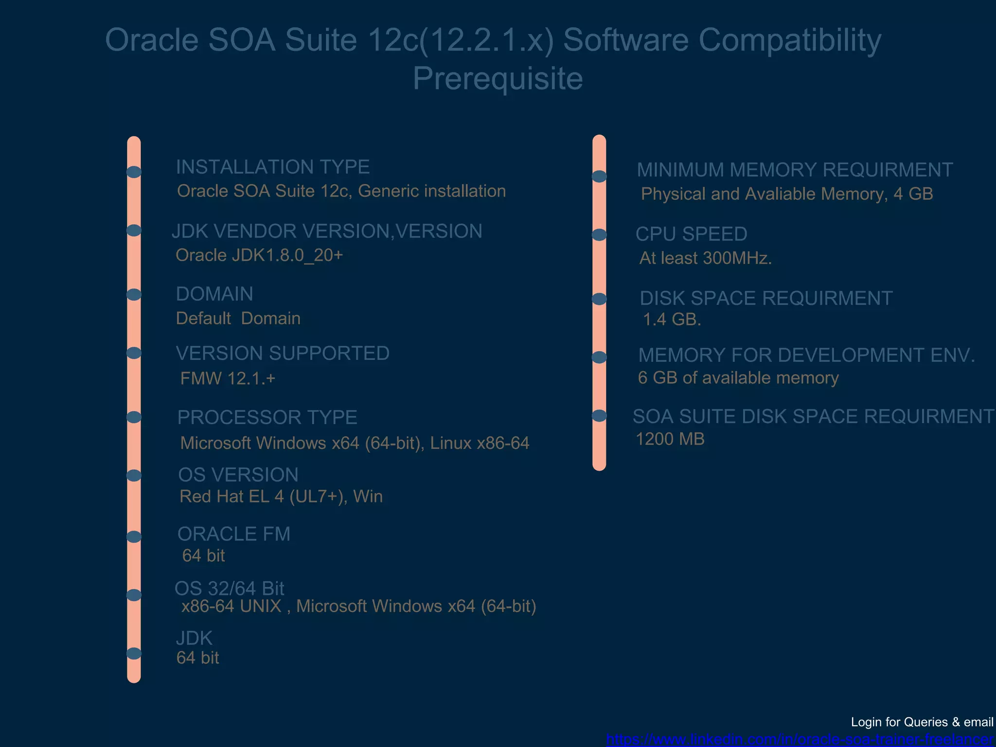This screenshot has width=996, height=747.
Task: Click the bullet beside OS VERSION
Action: (x=134, y=475)
